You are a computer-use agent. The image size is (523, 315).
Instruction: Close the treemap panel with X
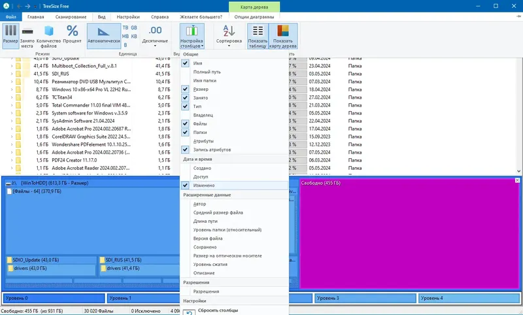pyautogui.click(x=517, y=180)
